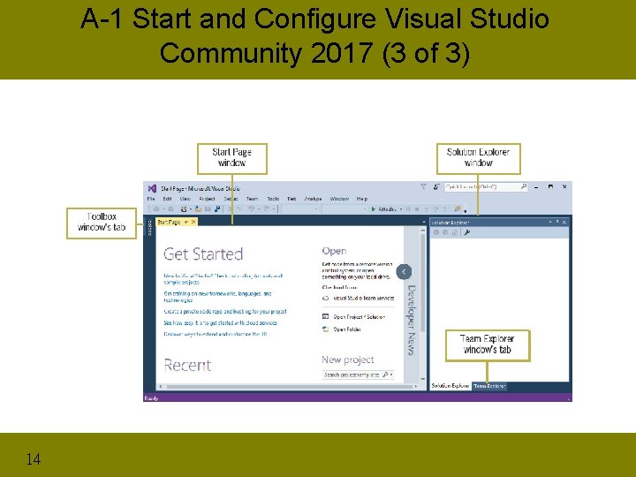The image size is (636, 477).
Task: Open the Solution Configurations dropdown
Action: click(x=300, y=208)
